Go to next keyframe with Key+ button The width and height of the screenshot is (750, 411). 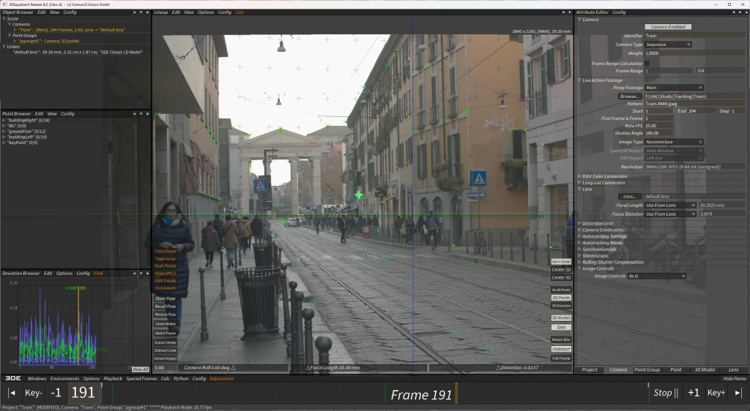716,393
